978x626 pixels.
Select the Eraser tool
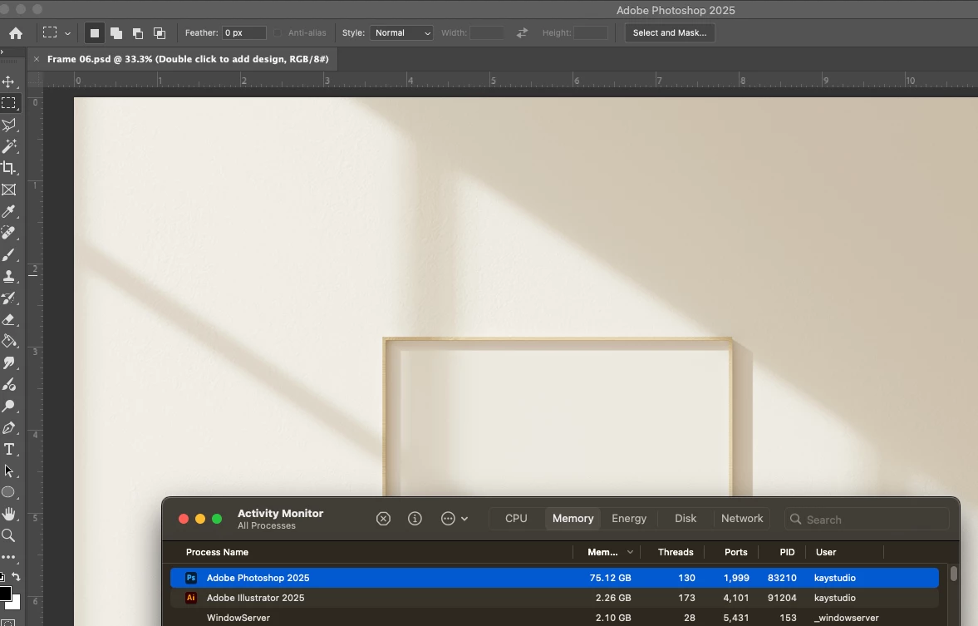pyautogui.click(x=9, y=319)
